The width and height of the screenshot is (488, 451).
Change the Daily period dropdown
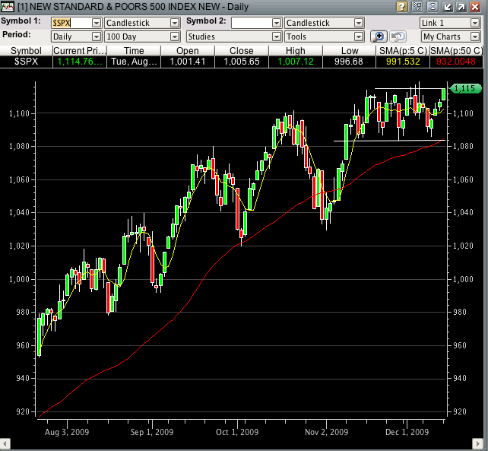tap(96, 37)
